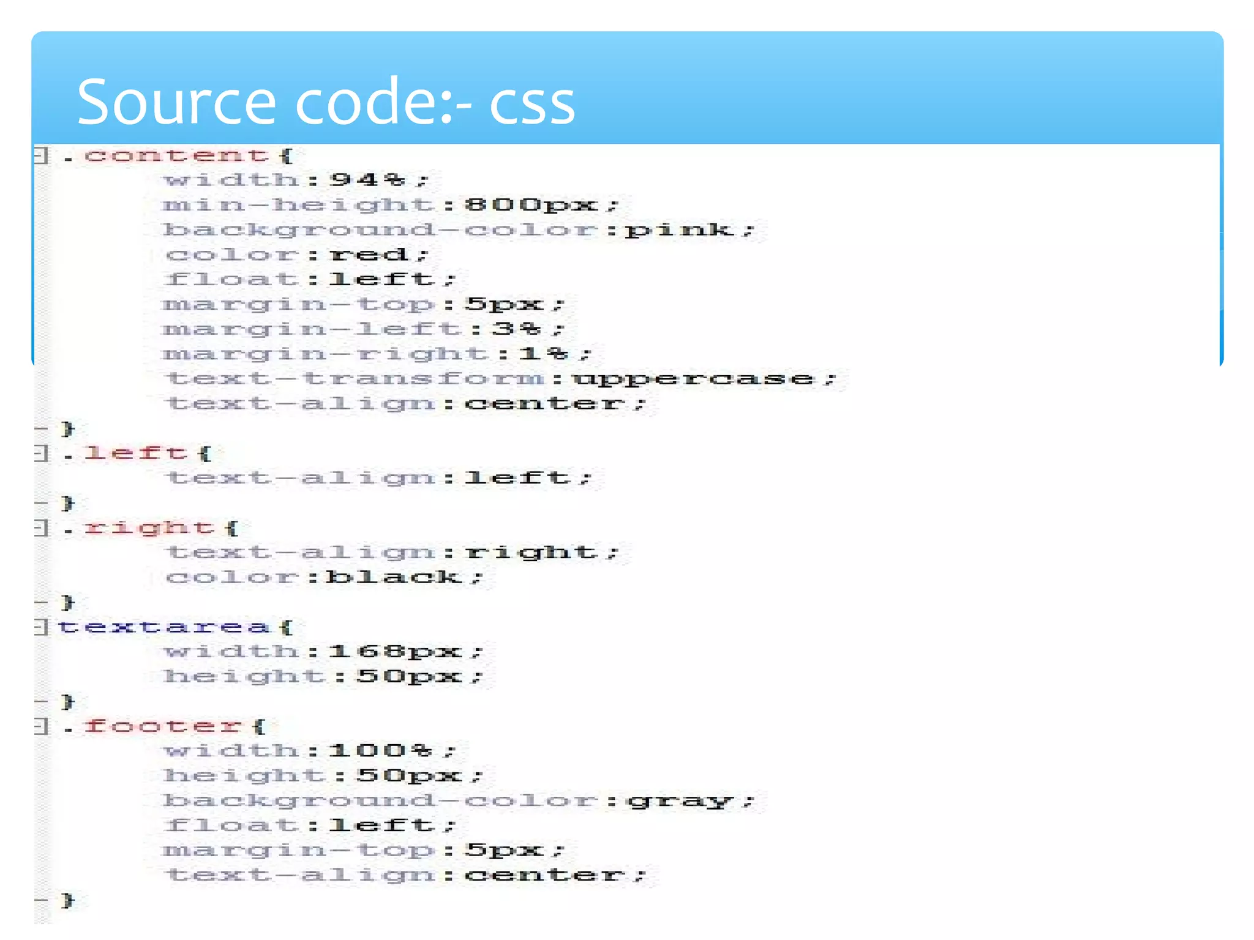
Task: Click the text-align:right declaration
Action: (x=392, y=553)
